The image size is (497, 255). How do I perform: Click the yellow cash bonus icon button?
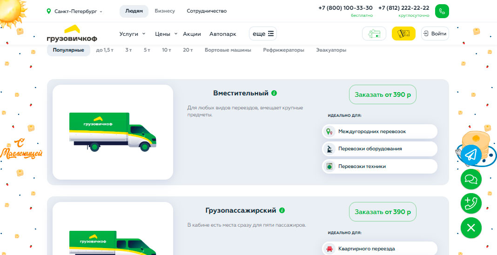click(403, 34)
